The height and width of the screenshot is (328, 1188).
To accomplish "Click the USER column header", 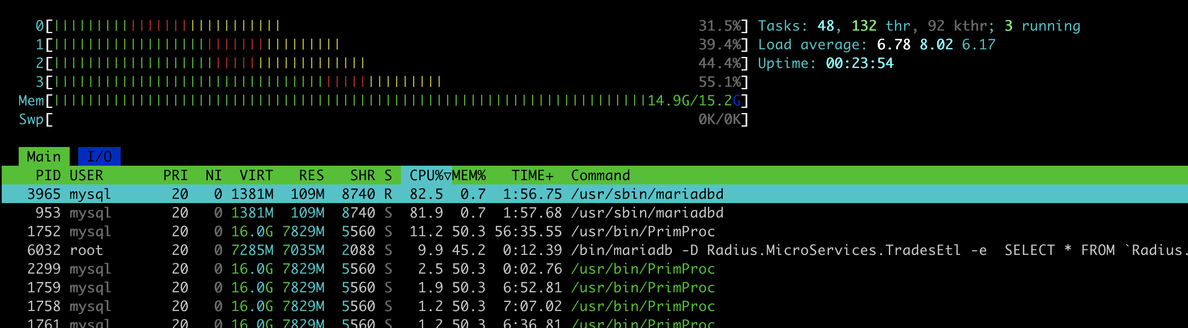I will (86, 175).
